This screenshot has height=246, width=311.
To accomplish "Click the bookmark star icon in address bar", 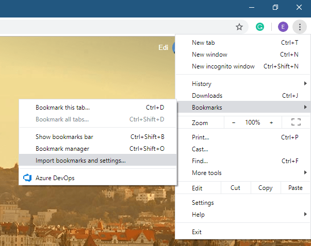I will coord(239,27).
